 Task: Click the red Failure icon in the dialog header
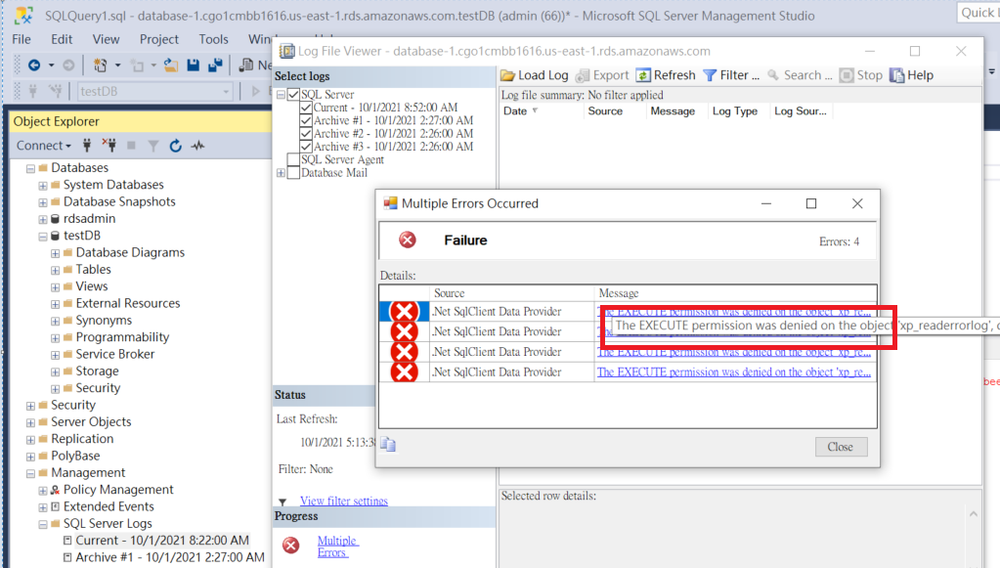tap(408, 240)
